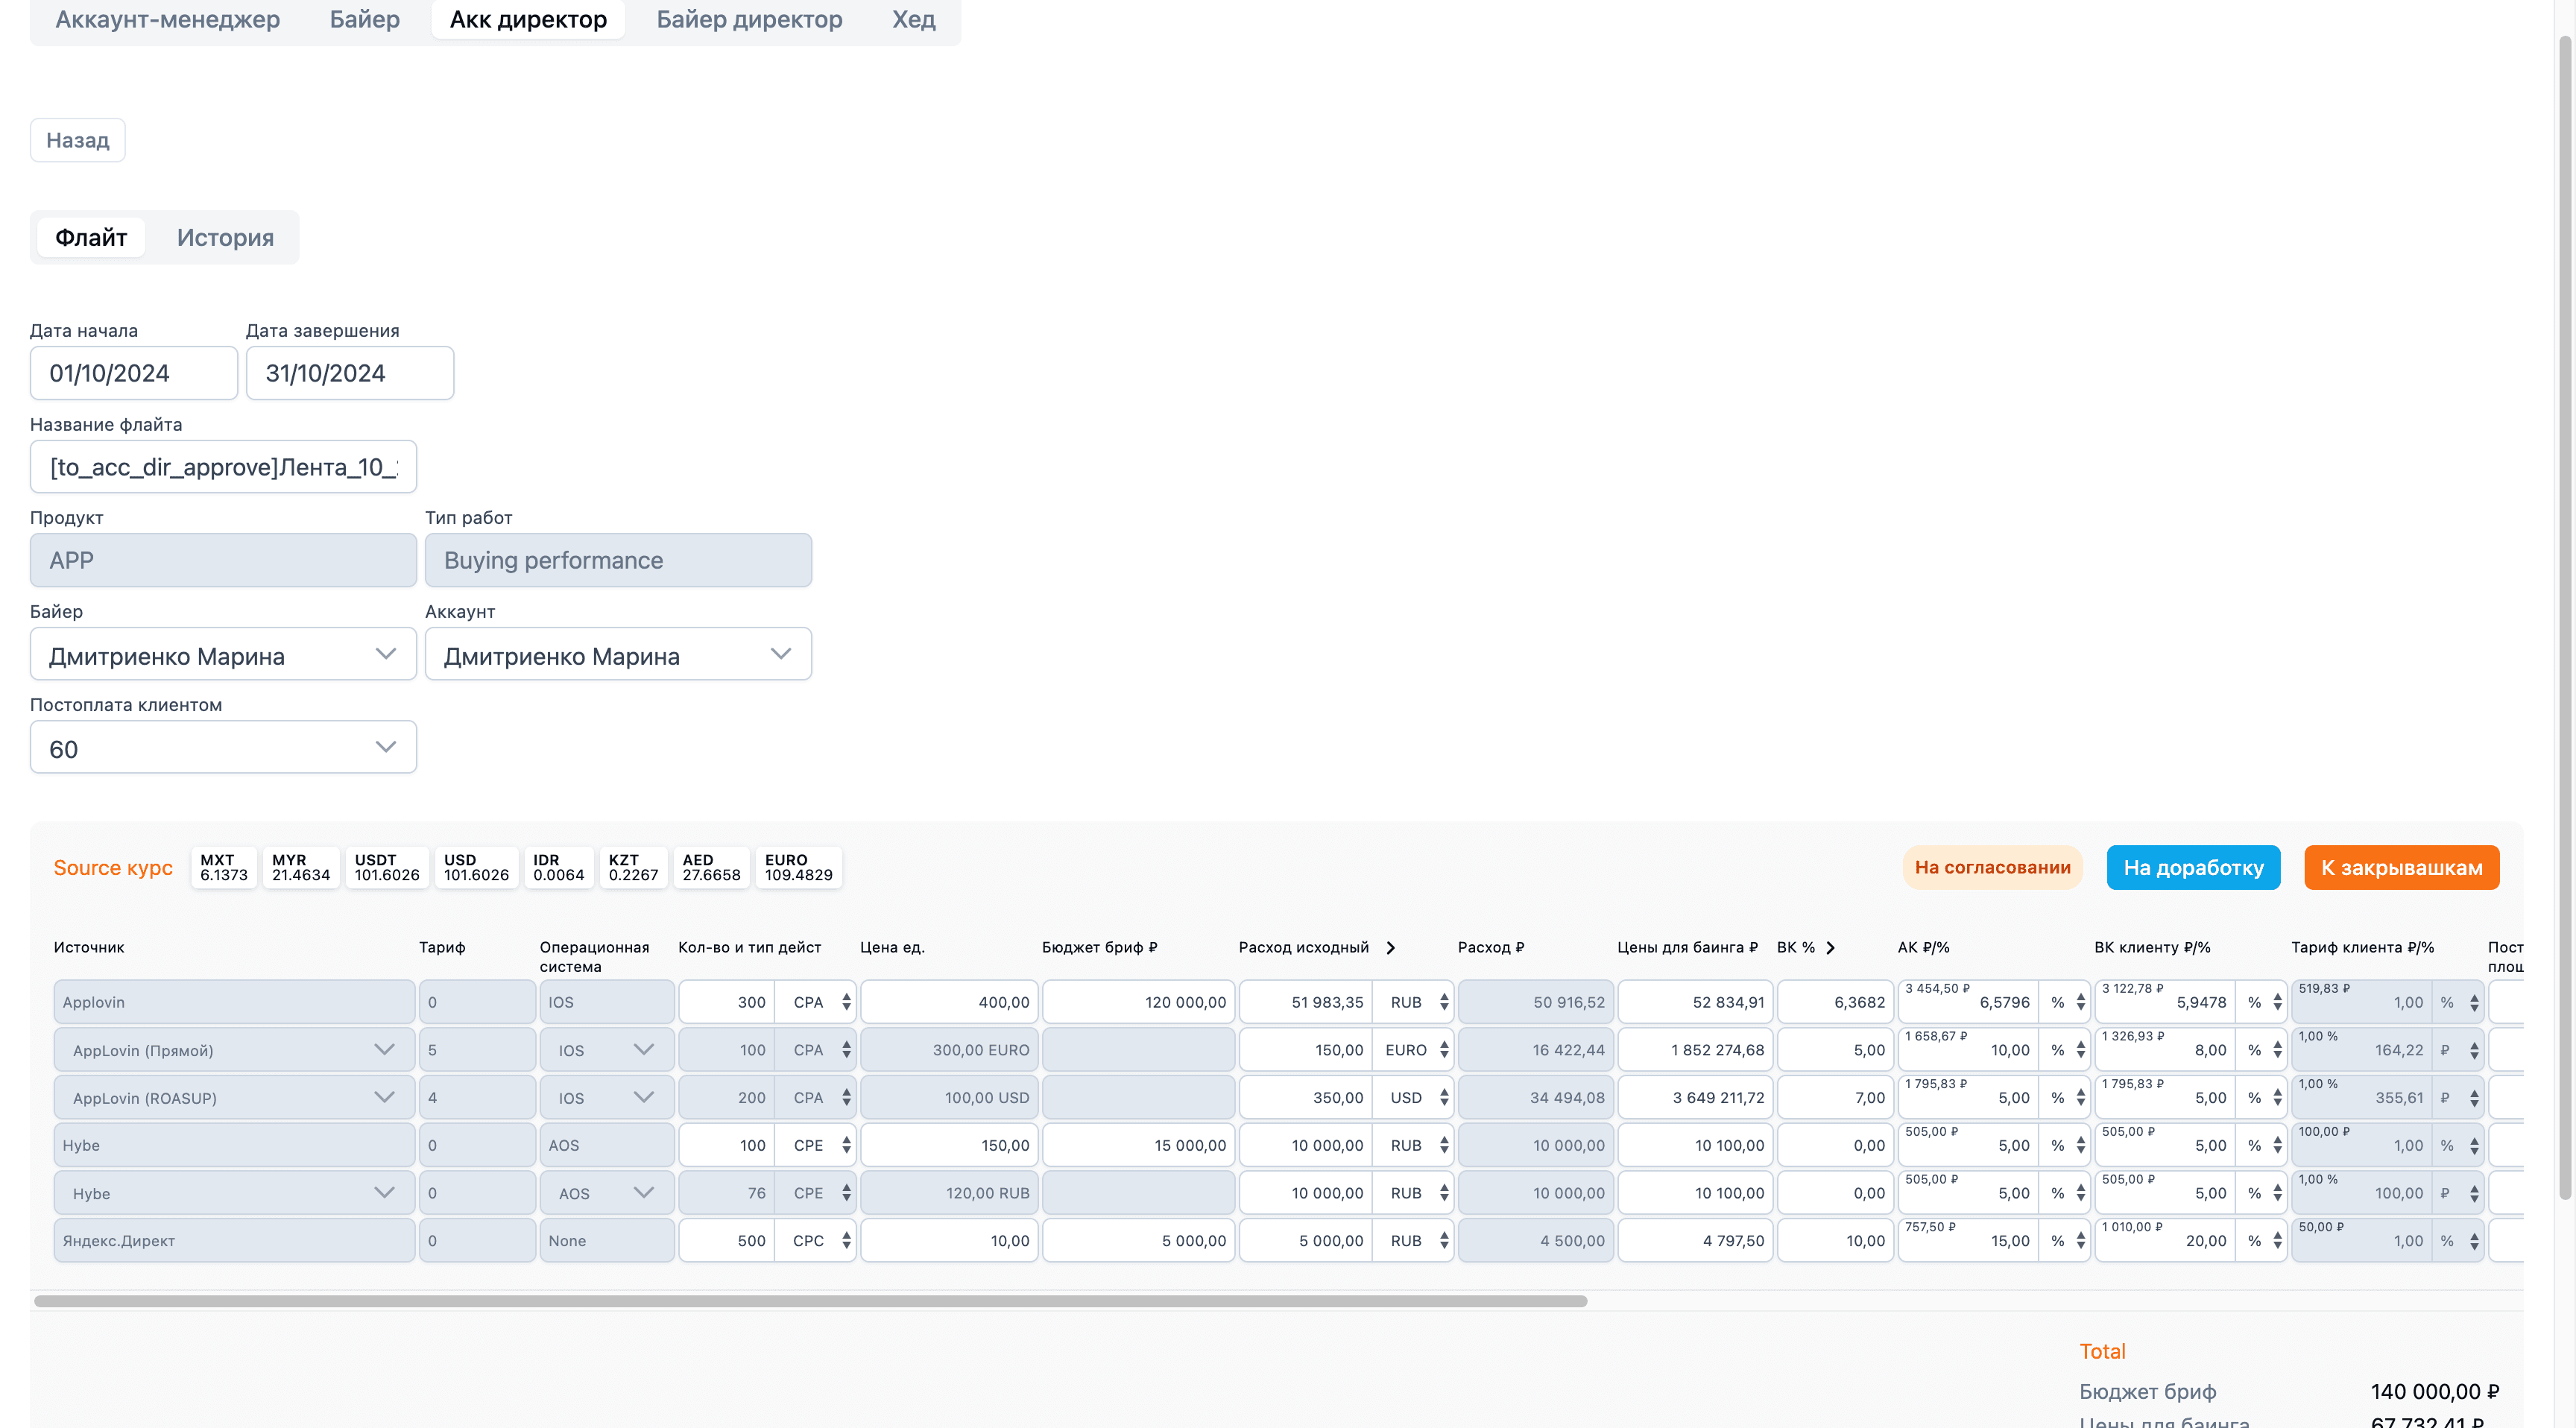Click the Название флайта input field

(x=223, y=467)
